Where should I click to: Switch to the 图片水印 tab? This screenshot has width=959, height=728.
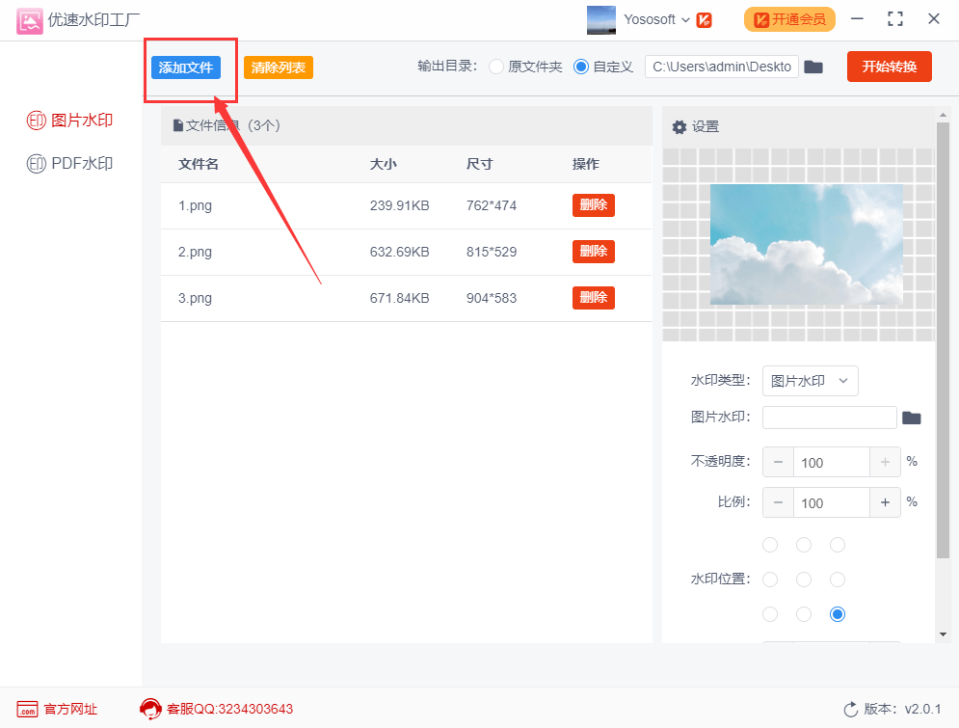[69, 121]
